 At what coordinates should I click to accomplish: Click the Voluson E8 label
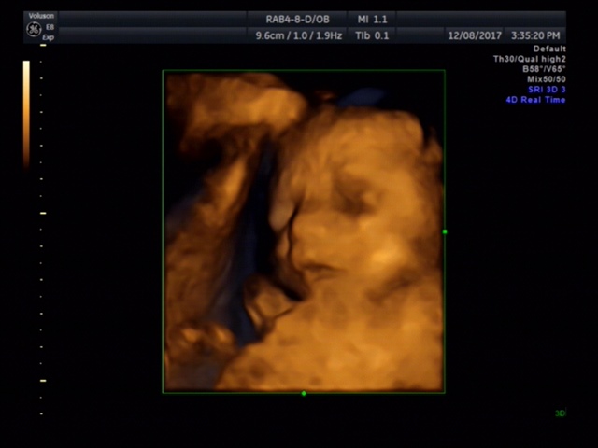click(x=43, y=18)
